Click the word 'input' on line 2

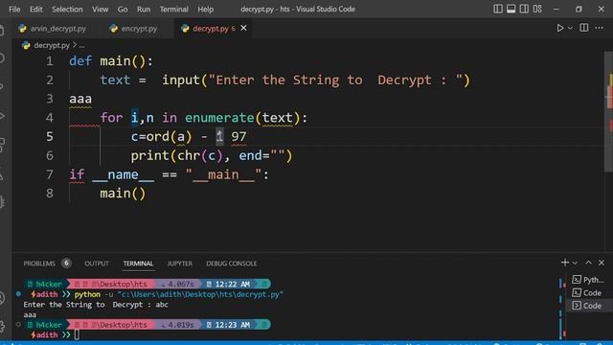[181, 80]
